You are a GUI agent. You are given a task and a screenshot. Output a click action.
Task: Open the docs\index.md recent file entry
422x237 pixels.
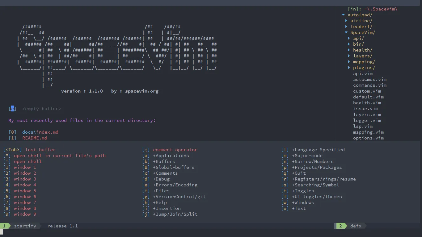coord(40,132)
